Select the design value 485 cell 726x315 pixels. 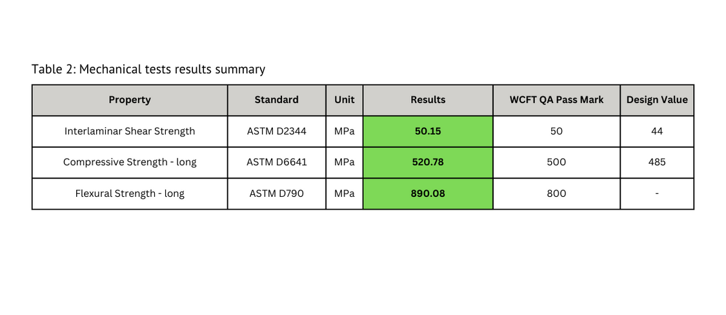(x=657, y=162)
